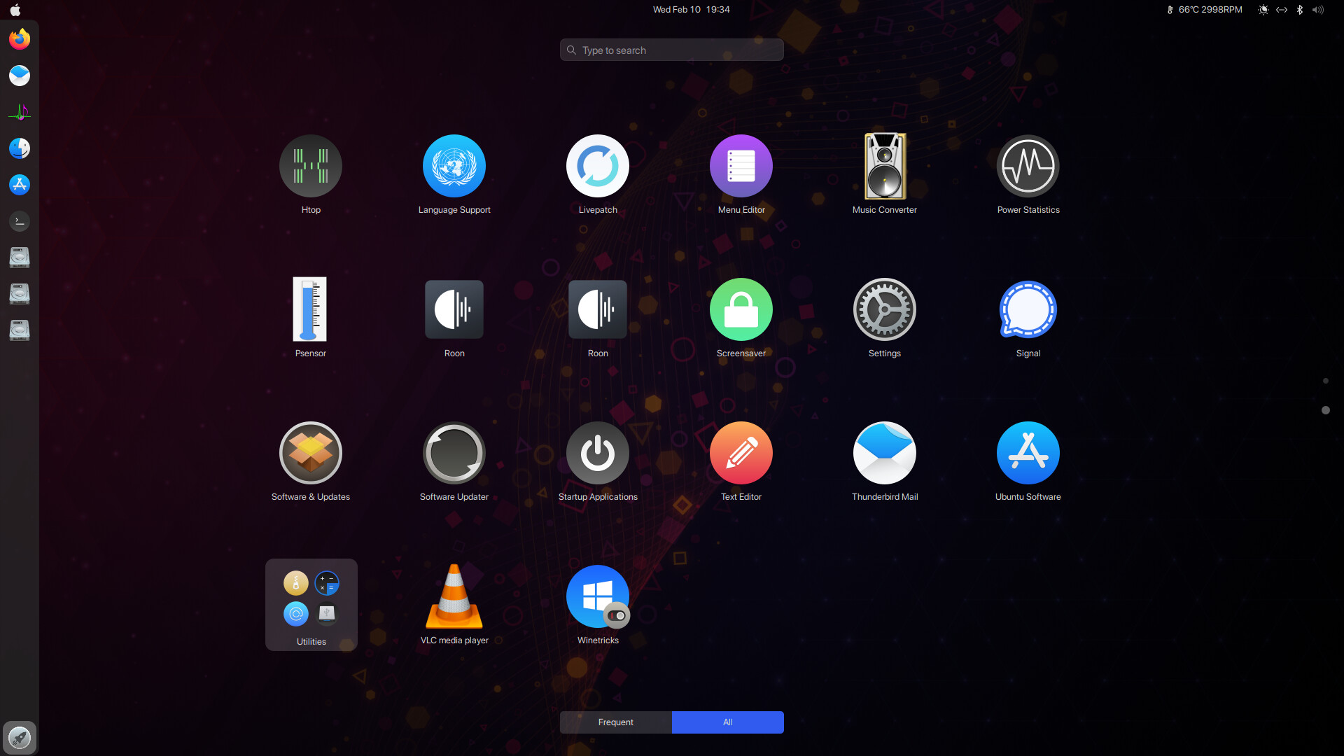The width and height of the screenshot is (1344, 756).
Task: Open the Livepatch app
Action: (x=597, y=167)
